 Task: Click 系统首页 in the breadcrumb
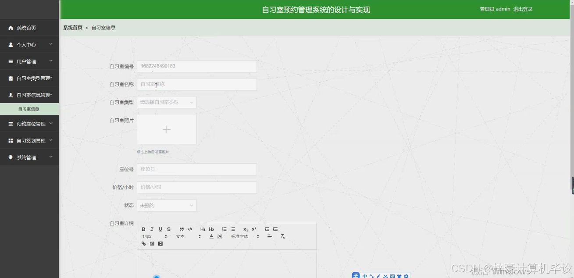72,27
